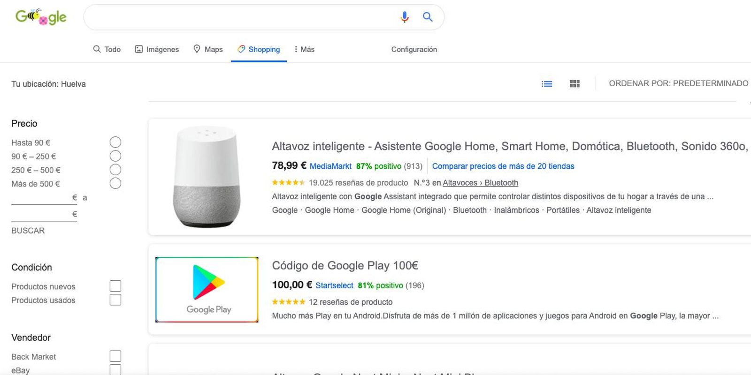Viewport: 751px width, 375px height.
Task: Click the Shopping price-tag icon
Action: point(242,49)
